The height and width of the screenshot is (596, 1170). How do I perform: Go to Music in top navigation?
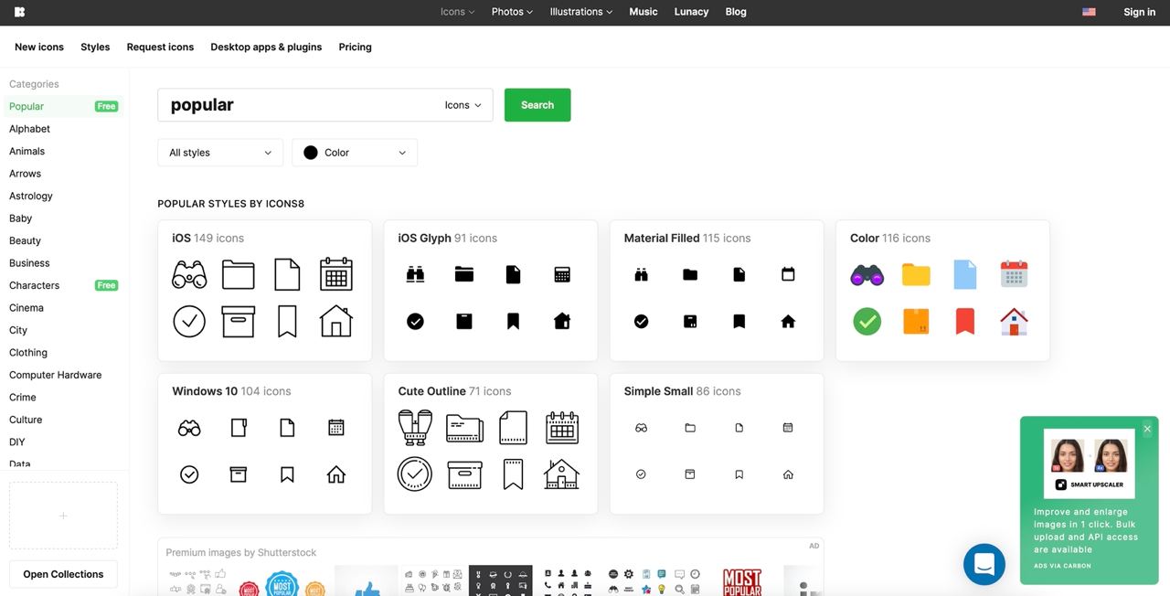pyautogui.click(x=643, y=12)
